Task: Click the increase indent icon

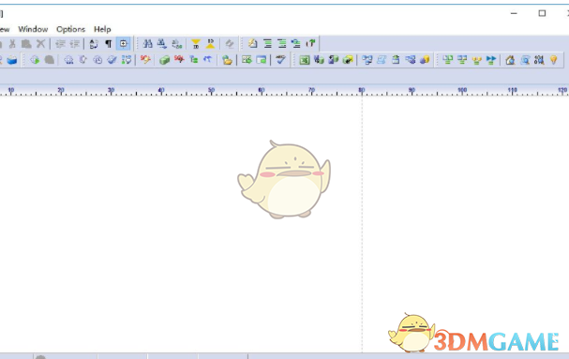Action: tap(75, 44)
